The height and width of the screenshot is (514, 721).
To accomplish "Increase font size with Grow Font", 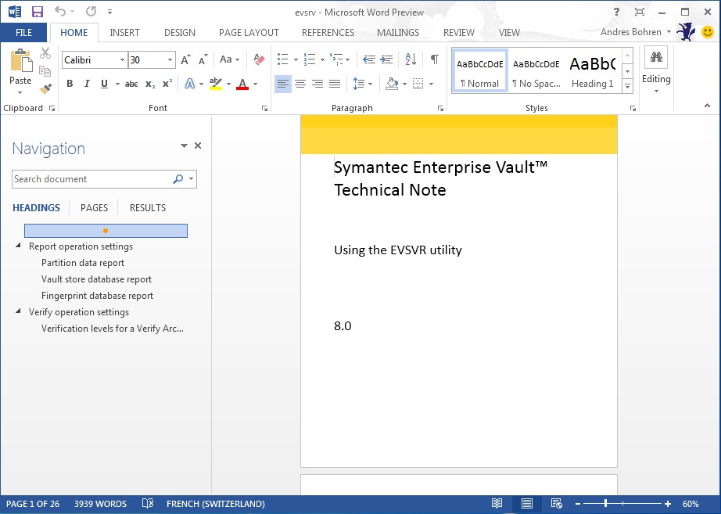I will coord(185,59).
